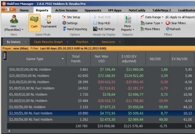Switch to the Active Session ribbon tab
Screen dimensions: 195x134
(x=66, y=10)
